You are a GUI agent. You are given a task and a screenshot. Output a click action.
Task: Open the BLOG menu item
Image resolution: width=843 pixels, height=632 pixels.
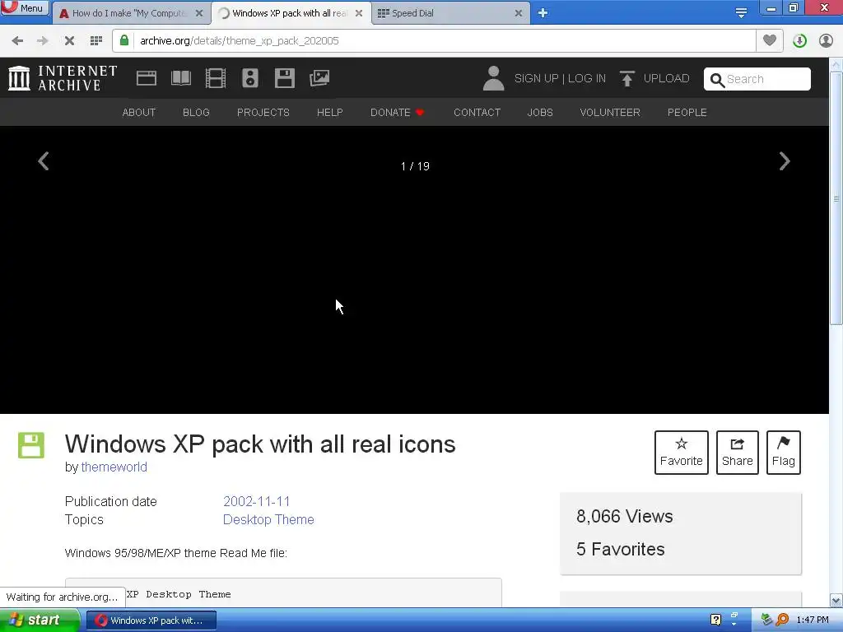pyautogui.click(x=196, y=112)
